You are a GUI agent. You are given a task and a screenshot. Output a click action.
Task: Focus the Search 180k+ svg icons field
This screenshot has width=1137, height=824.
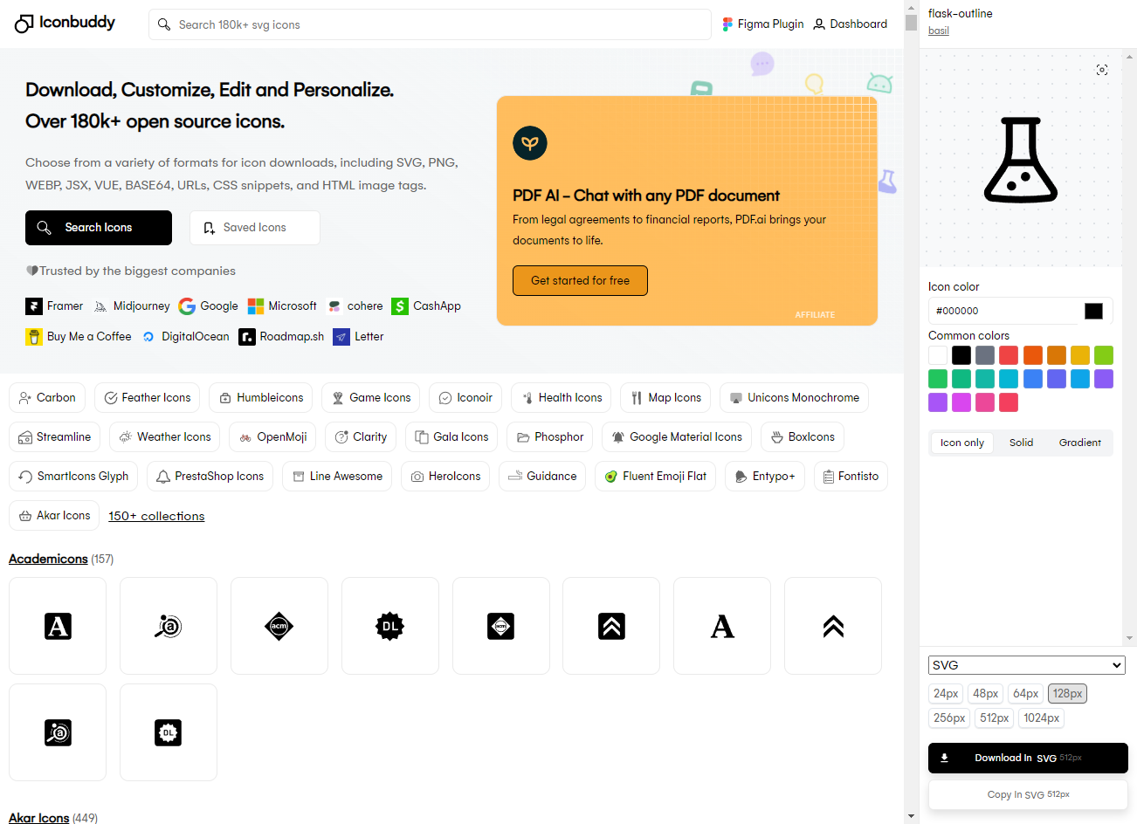(x=430, y=24)
